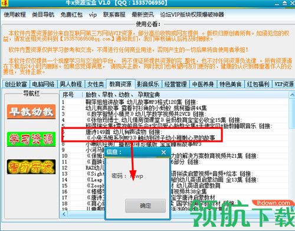Click the vertical scrollbar thumb of the list
Viewport: 295px width, 231px height.
pyautogui.click(x=292, y=113)
